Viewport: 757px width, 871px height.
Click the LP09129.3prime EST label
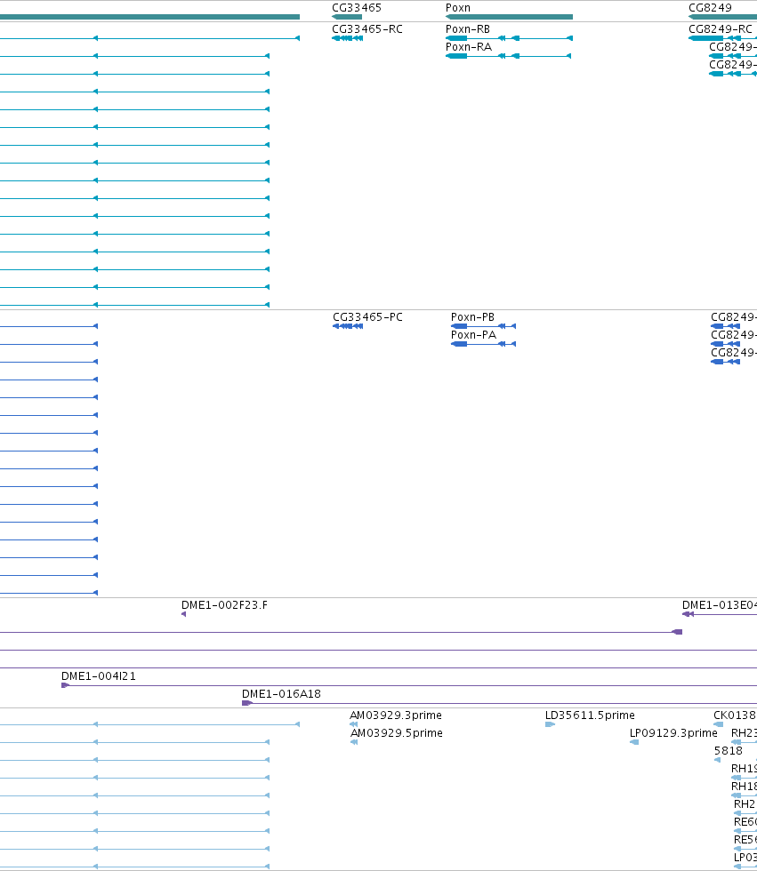pyautogui.click(x=673, y=732)
